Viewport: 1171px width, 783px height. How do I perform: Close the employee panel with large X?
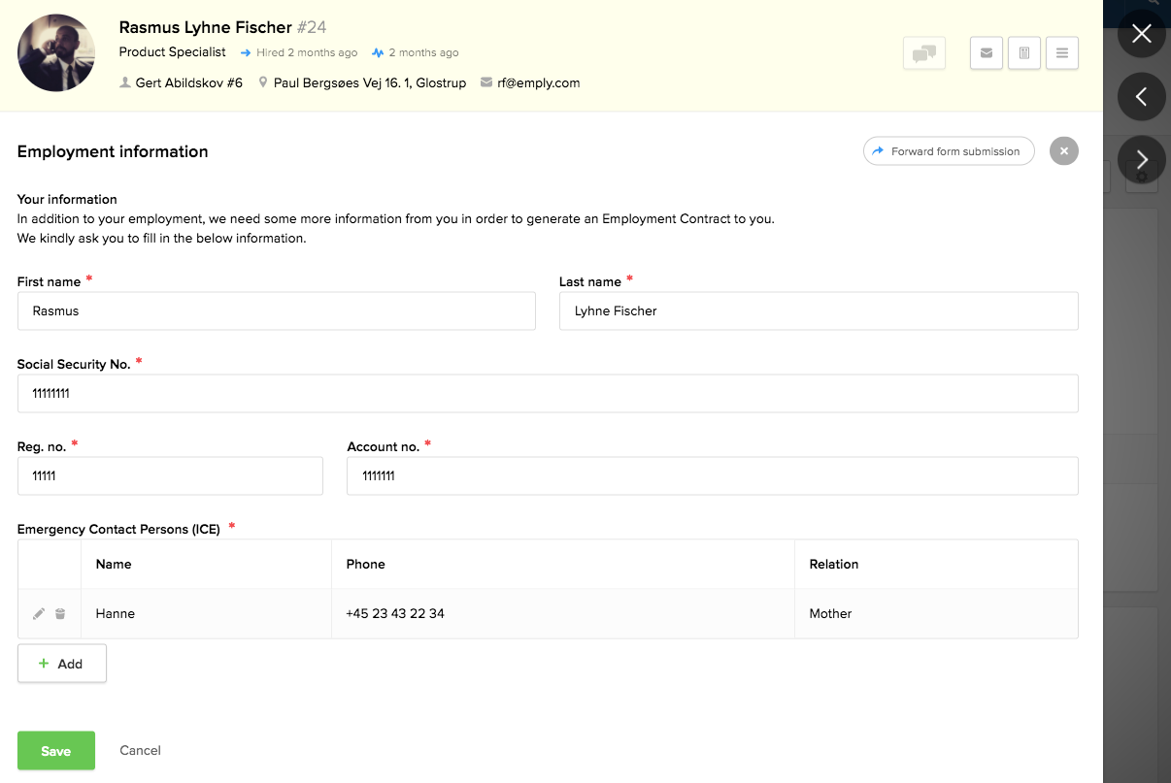pos(1141,34)
